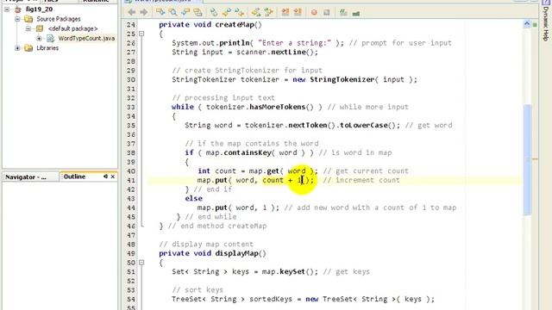The width and height of the screenshot is (552, 310).
Task: Click the Find Previous Occurrence magnifier icon
Action: click(x=172, y=13)
